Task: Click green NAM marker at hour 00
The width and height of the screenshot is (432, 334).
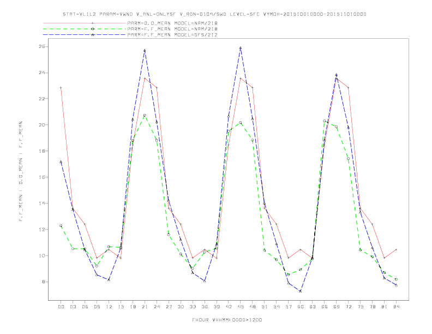Action: (x=61, y=226)
